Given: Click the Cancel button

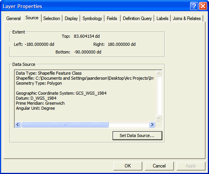Looking at the screenshot, I should pos(159,166).
